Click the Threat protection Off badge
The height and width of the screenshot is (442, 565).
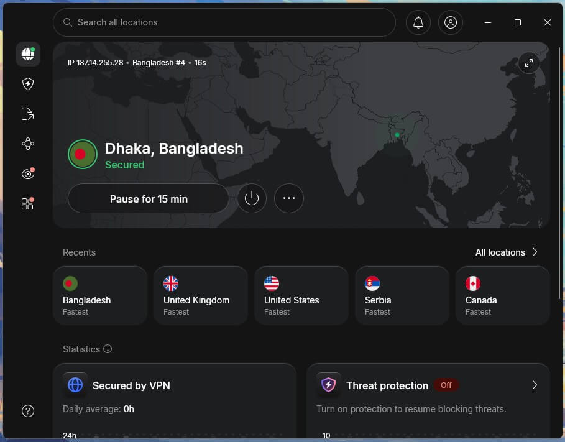pos(446,385)
